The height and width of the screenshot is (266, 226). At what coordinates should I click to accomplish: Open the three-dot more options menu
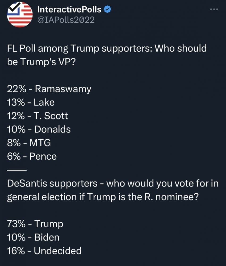click(214, 9)
